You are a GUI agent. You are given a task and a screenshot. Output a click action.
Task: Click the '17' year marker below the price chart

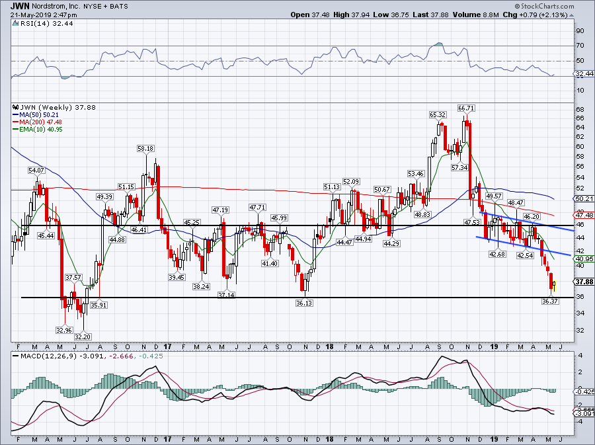click(168, 346)
